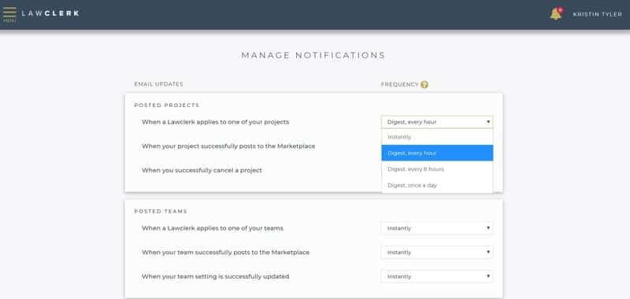Viewport: 630px width, 299px height.
Task: Click the Email Updates column label
Action: coord(159,84)
